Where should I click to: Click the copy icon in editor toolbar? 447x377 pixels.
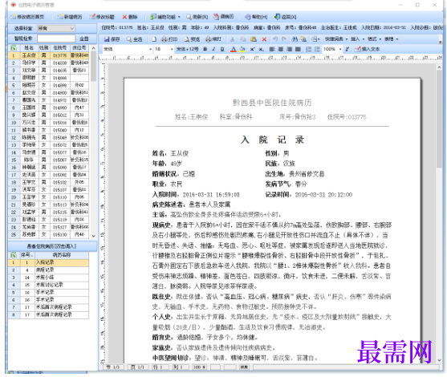243,39
